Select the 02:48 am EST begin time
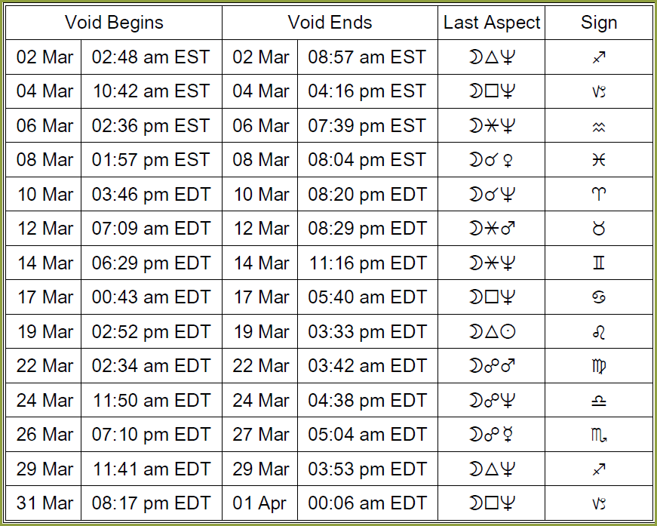The width and height of the screenshot is (657, 526). pyautogui.click(x=151, y=57)
